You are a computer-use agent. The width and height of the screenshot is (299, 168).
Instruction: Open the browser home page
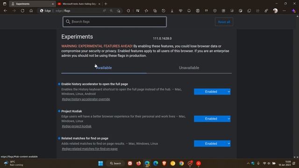[x=31, y=11]
